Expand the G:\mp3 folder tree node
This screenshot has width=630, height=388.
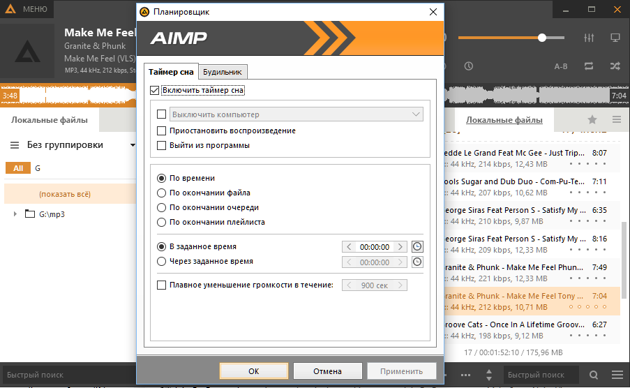tap(15, 214)
